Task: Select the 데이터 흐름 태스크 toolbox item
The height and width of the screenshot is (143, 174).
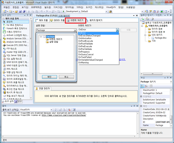Action: point(16,82)
